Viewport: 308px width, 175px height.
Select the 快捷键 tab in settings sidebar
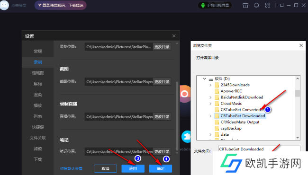point(38,127)
